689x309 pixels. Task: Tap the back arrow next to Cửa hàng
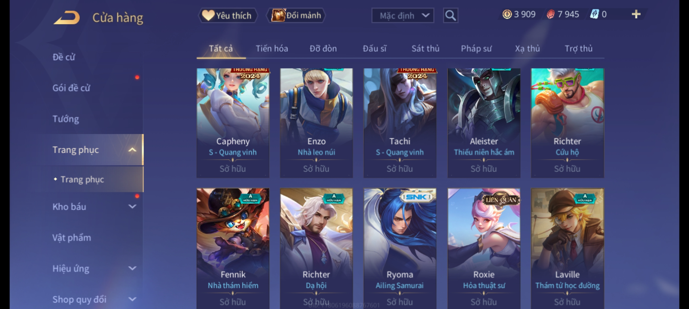(x=66, y=18)
